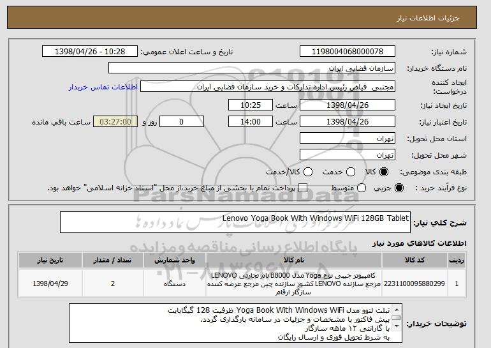This screenshot has width=491, height=348.
Task: Select the متوسط purchase process radio
Action: (x=362, y=188)
